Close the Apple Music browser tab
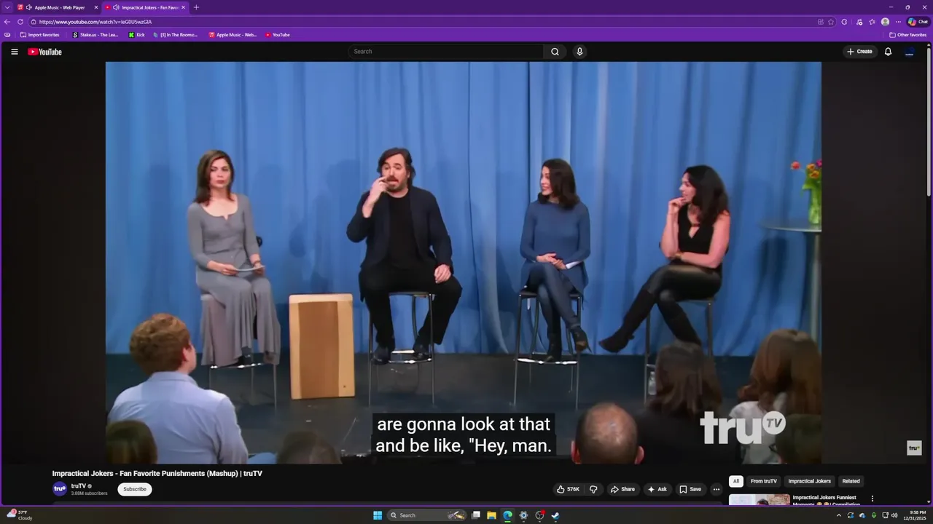Screen dimensions: 933x524 click(x=95, y=7)
